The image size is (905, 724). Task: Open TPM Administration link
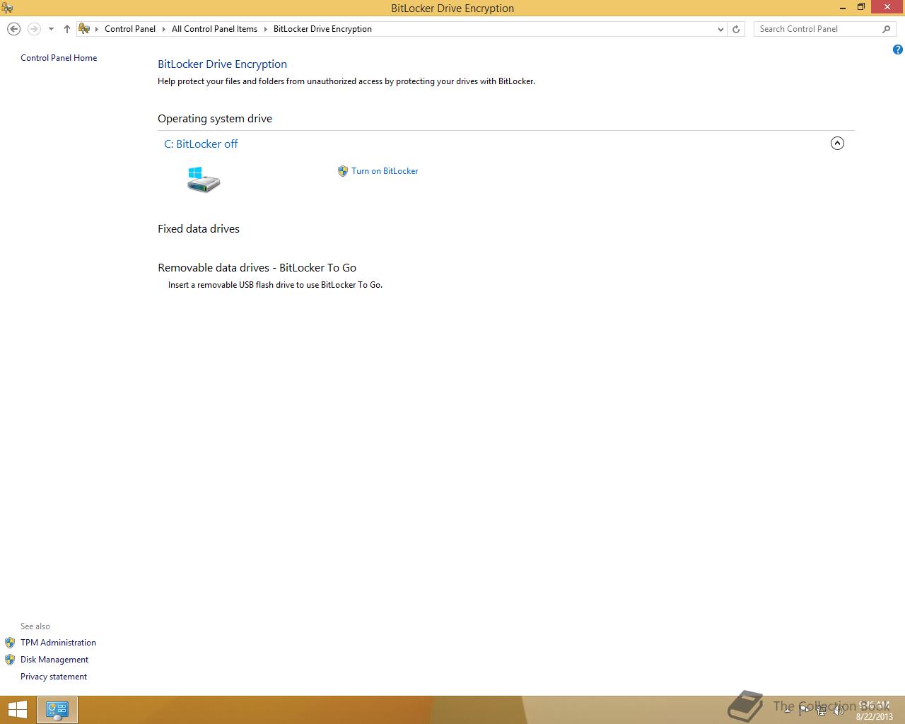[58, 643]
